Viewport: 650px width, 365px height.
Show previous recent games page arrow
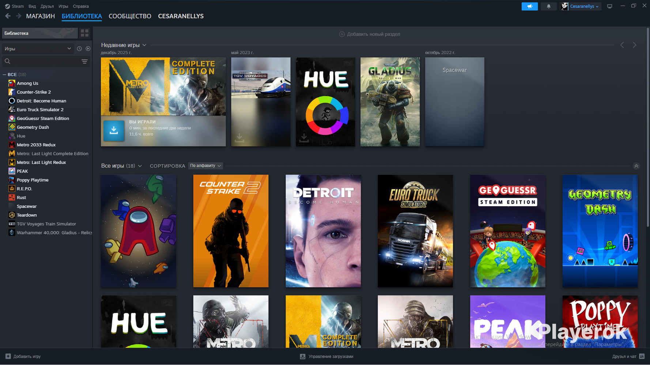622,45
